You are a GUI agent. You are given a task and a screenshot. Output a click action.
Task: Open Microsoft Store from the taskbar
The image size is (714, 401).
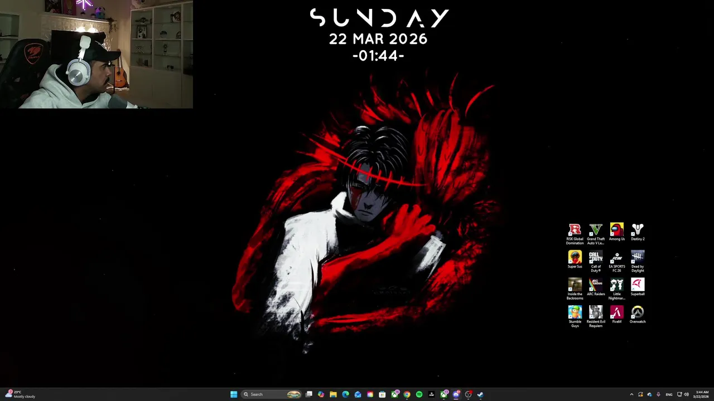point(382,394)
